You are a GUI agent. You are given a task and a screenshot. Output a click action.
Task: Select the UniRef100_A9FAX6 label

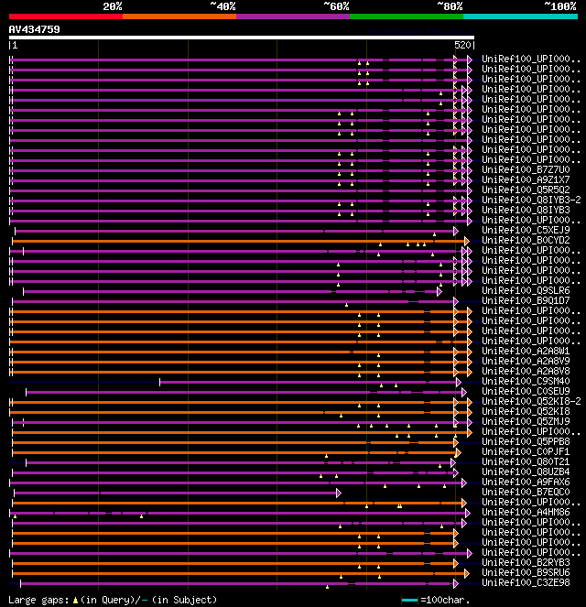tap(526, 482)
